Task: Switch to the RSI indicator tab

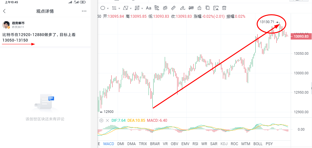Action: [x=195, y=144]
